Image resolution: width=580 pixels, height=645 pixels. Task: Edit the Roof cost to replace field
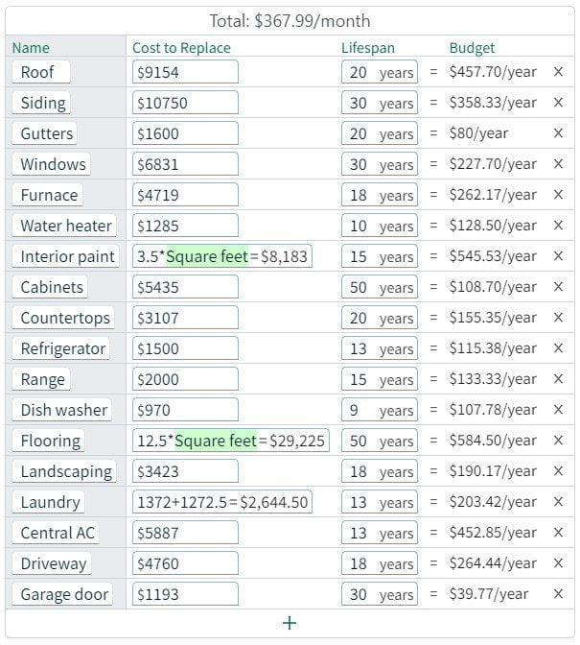(x=185, y=72)
